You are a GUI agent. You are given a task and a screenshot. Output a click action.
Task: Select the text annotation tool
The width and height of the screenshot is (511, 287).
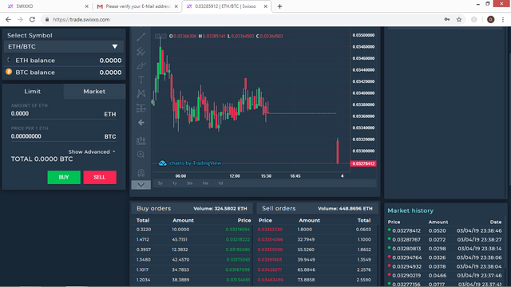[x=141, y=80]
